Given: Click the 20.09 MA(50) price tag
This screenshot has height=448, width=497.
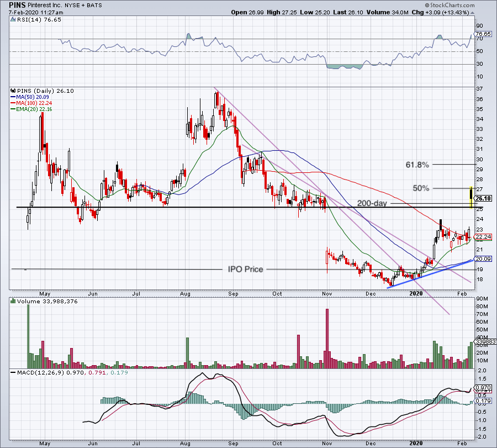Looking at the screenshot, I should (x=483, y=259).
